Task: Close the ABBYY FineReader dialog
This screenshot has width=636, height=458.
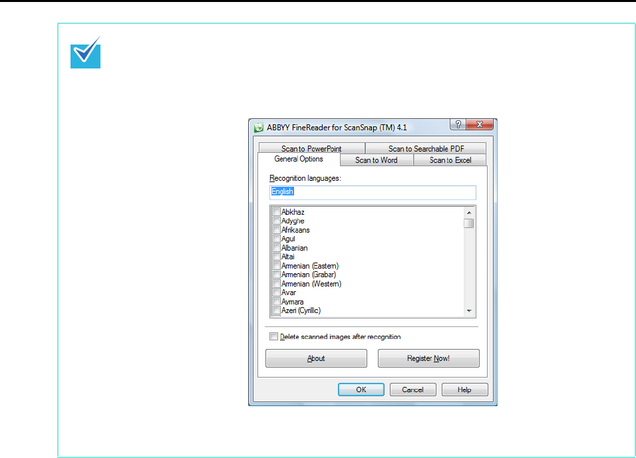Action: point(480,124)
